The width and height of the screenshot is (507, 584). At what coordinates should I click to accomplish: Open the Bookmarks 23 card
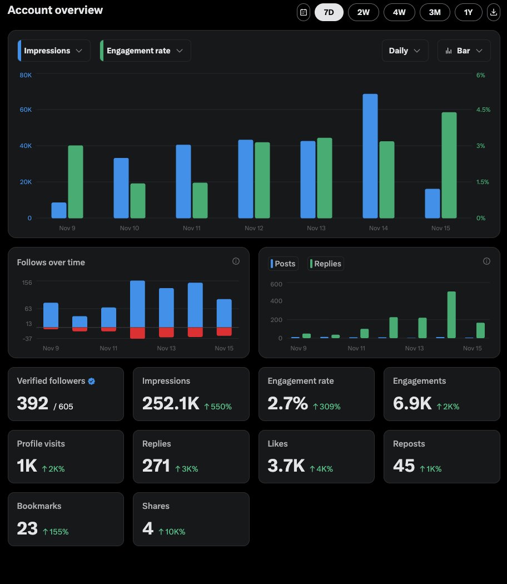pyautogui.click(x=66, y=519)
